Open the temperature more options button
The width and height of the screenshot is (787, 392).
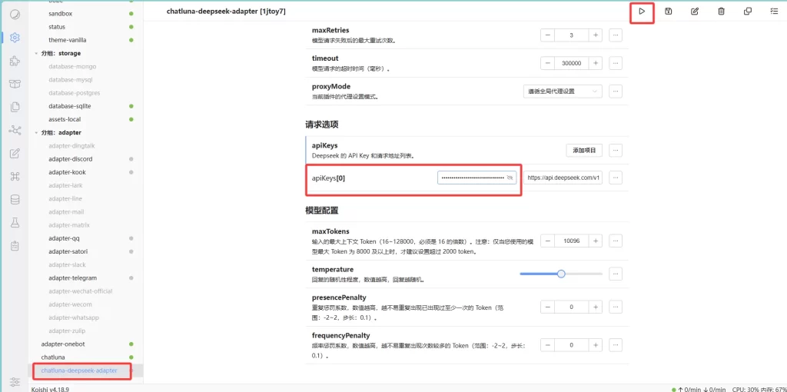pyautogui.click(x=616, y=274)
